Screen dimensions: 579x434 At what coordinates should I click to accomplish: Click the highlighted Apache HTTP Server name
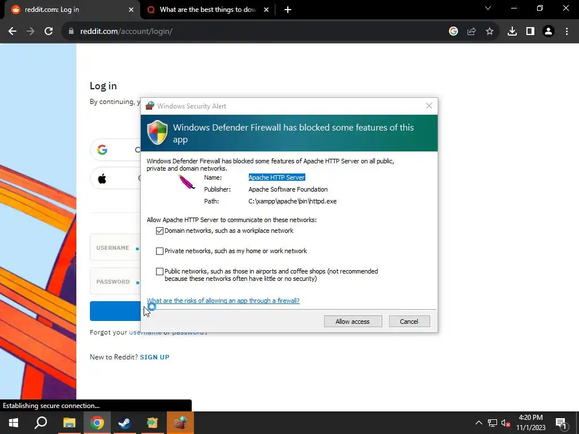[276, 177]
